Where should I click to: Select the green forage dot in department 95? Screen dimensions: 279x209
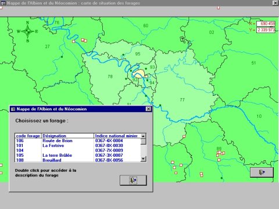123,55
